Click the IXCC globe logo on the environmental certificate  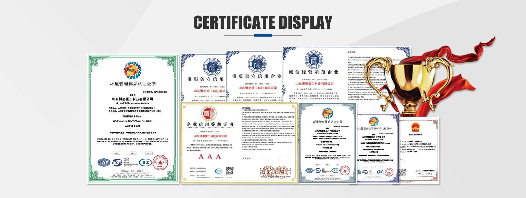click(133, 70)
